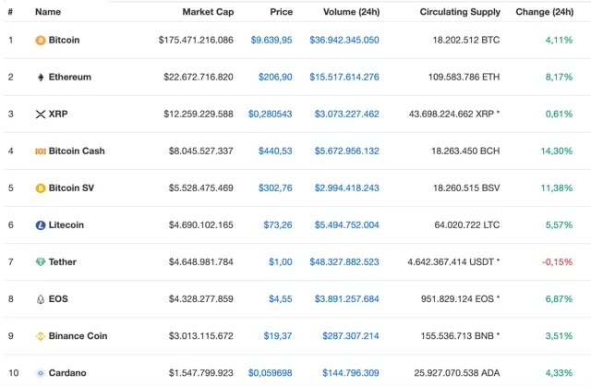Click Bitcoin Cash volume $5.672.956.132
This screenshot has width=591, height=387.
pos(347,151)
